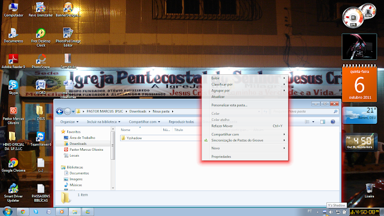This screenshot has width=384, height=216.
Task: Expand the Compartilhar com toolbar dropdown
Action: (144, 121)
